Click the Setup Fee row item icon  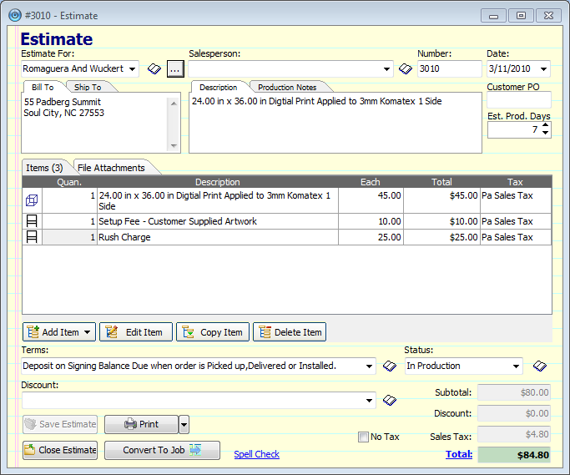click(33, 221)
